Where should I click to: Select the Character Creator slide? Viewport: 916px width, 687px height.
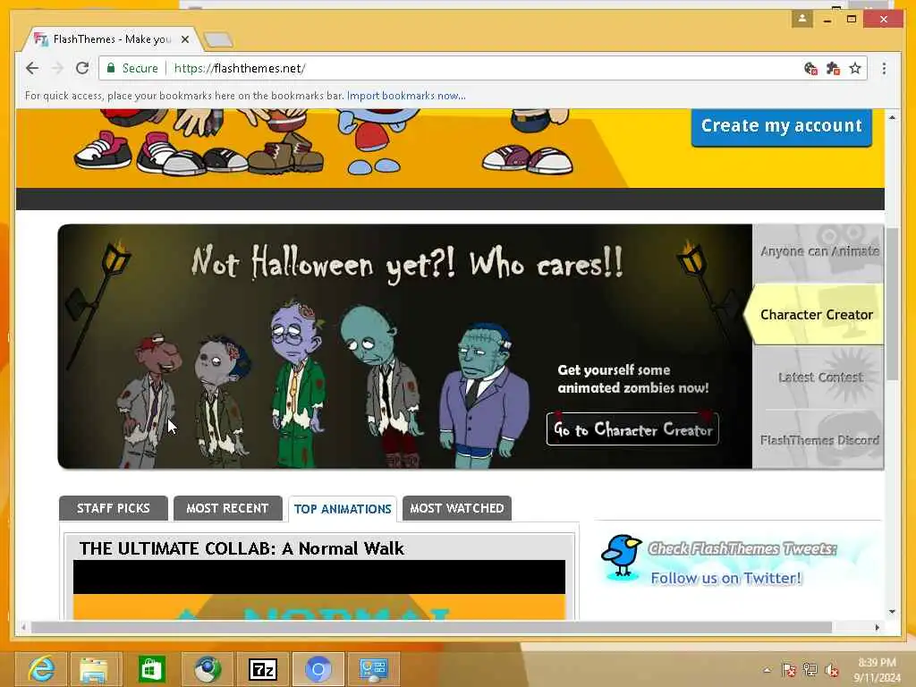pos(816,314)
